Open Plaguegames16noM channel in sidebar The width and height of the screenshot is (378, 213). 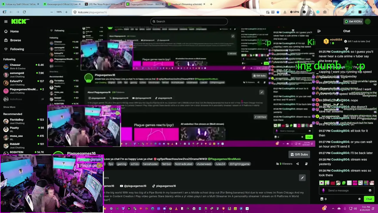tap(24, 91)
